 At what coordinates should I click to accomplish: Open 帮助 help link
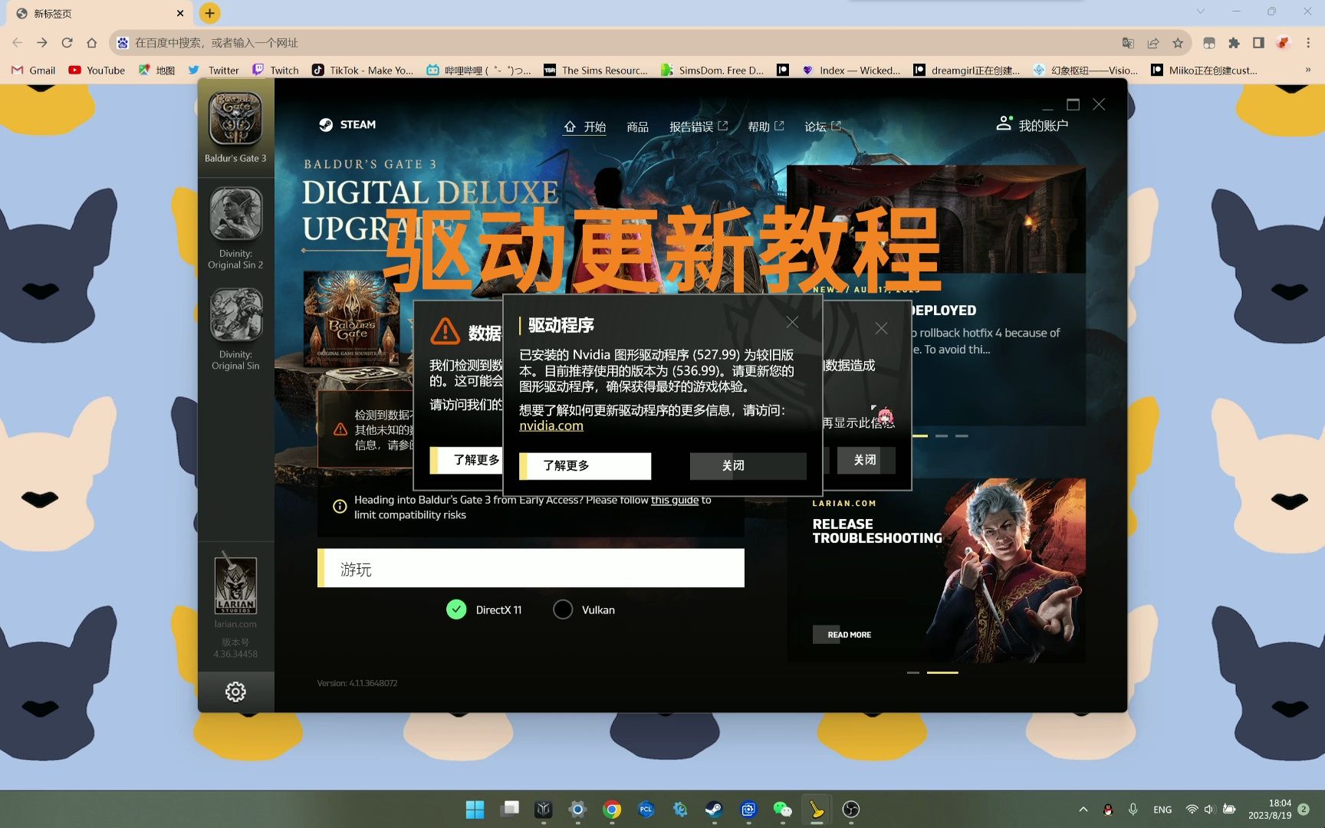point(765,127)
